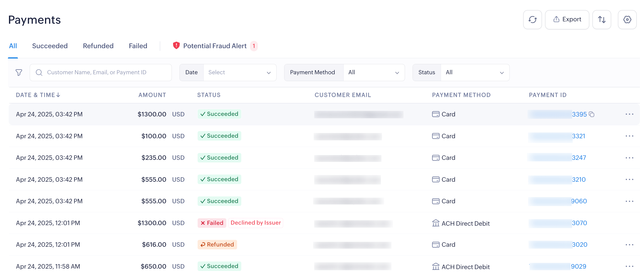
Task: Open the Failed payments tab
Action: coord(138,46)
